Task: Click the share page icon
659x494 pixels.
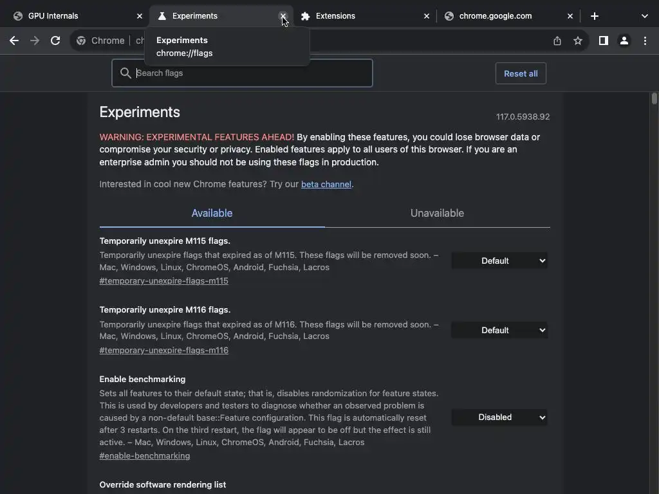Action: tap(557, 41)
